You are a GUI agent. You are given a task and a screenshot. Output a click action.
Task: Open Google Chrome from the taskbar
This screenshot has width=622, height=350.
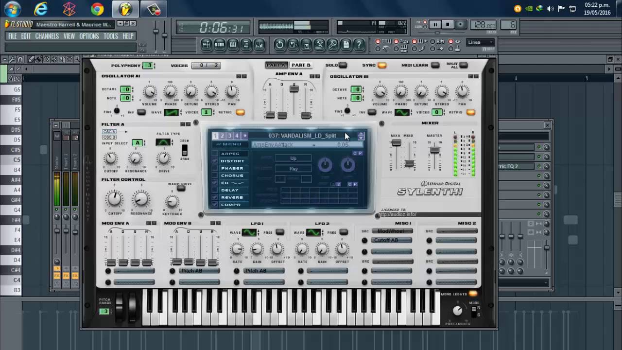[x=97, y=8]
